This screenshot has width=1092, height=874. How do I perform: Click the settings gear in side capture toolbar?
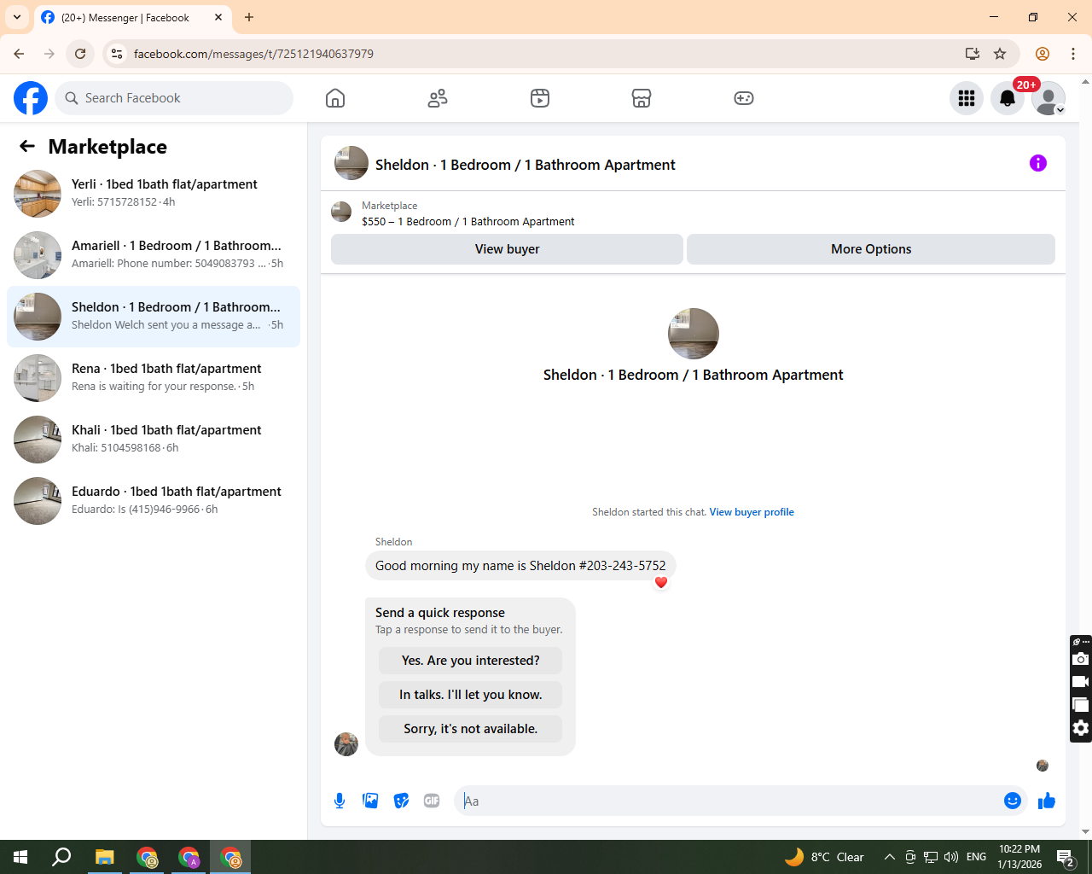[1081, 728]
